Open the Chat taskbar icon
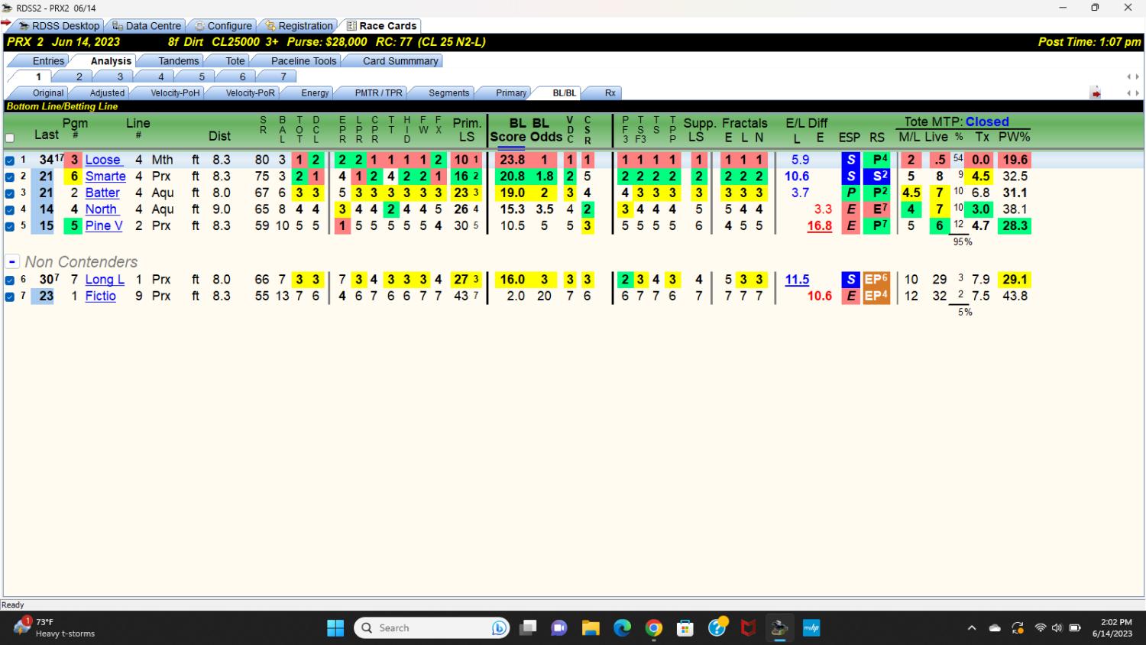Viewport: 1146px width, 645px height. (x=559, y=628)
